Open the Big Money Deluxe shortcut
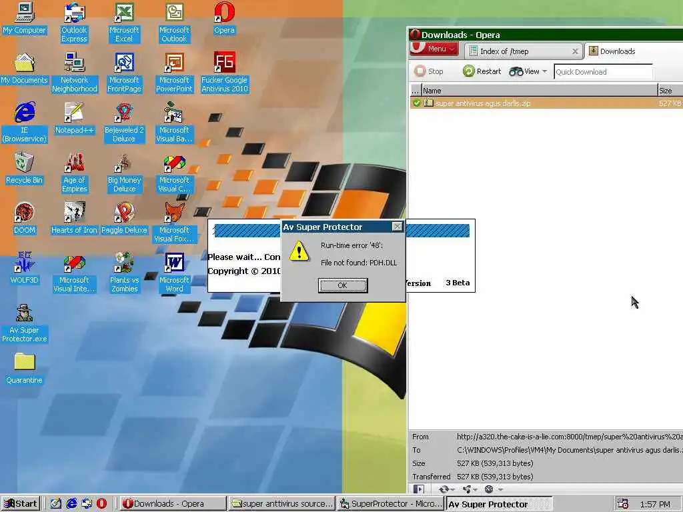Image resolution: width=683 pixels, height=512 pixels. [124, 173]
